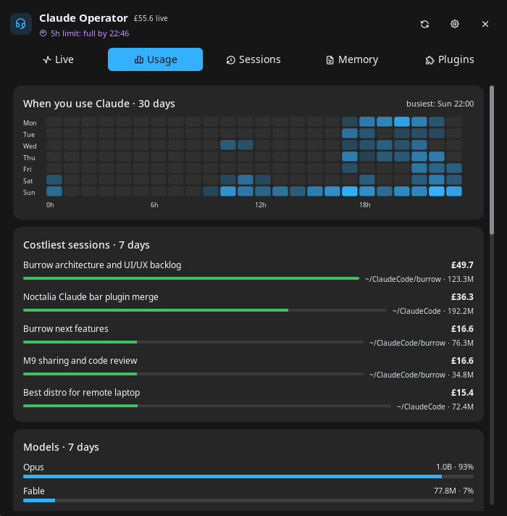Click the '18h' heatmap axis label
This screenshot has height=516, width=507.
click(x=364, y=205)
